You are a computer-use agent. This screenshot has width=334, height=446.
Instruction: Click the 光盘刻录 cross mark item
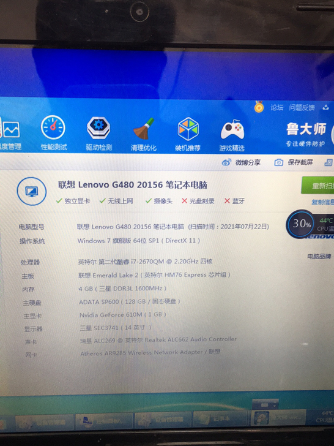198,201
